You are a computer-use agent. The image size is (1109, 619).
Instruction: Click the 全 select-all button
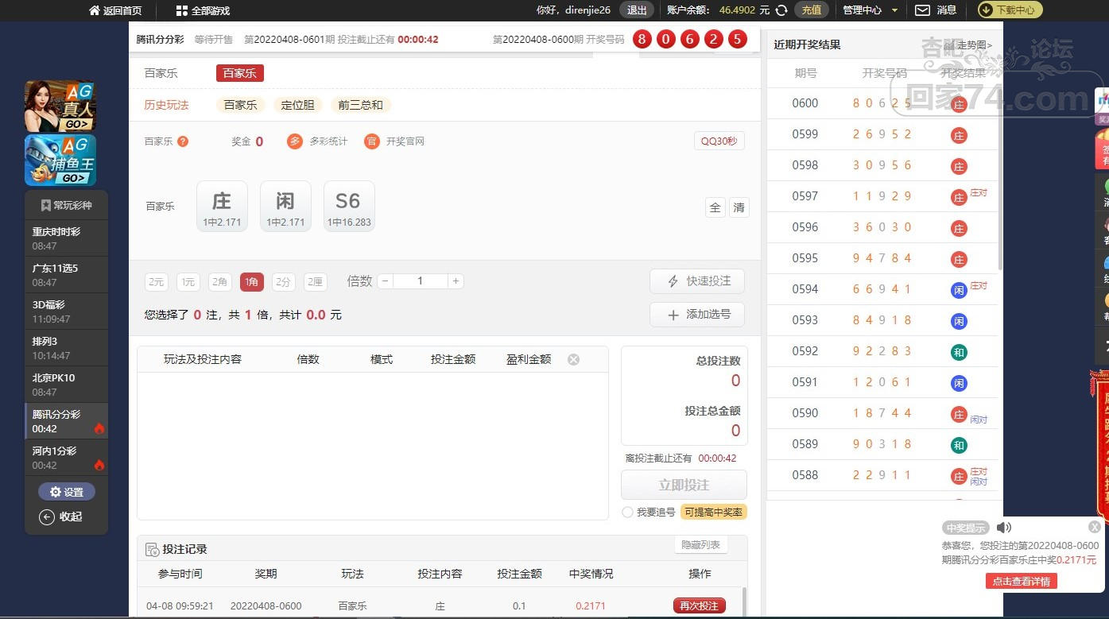click(x=715, y=207)
